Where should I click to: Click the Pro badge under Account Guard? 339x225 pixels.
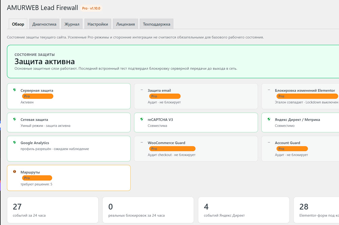pos(292,149)
